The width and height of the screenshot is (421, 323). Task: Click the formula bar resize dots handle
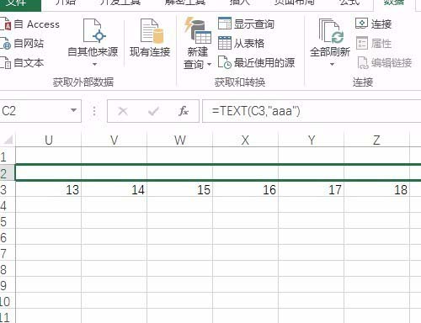[94, 111]
